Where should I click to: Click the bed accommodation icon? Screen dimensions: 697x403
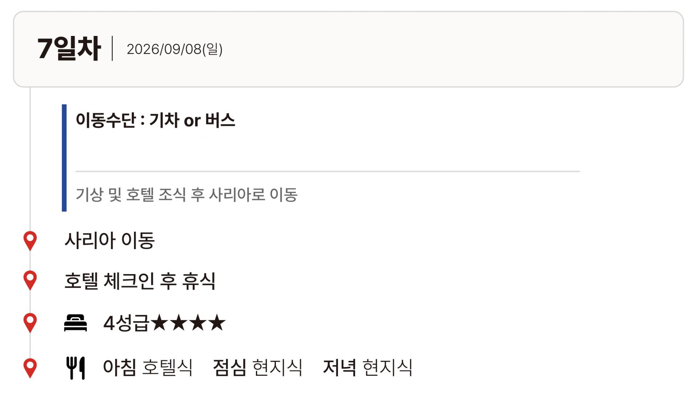76,323
